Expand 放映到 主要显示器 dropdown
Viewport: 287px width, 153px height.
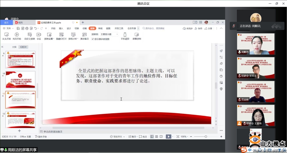click(x=109, y=34)
